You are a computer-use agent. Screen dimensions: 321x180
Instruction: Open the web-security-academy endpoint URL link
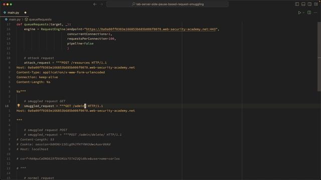[151, 29]
